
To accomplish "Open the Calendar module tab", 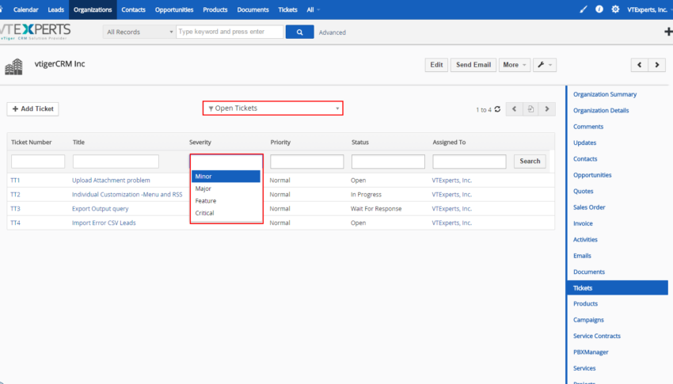I will pos(26,10).
